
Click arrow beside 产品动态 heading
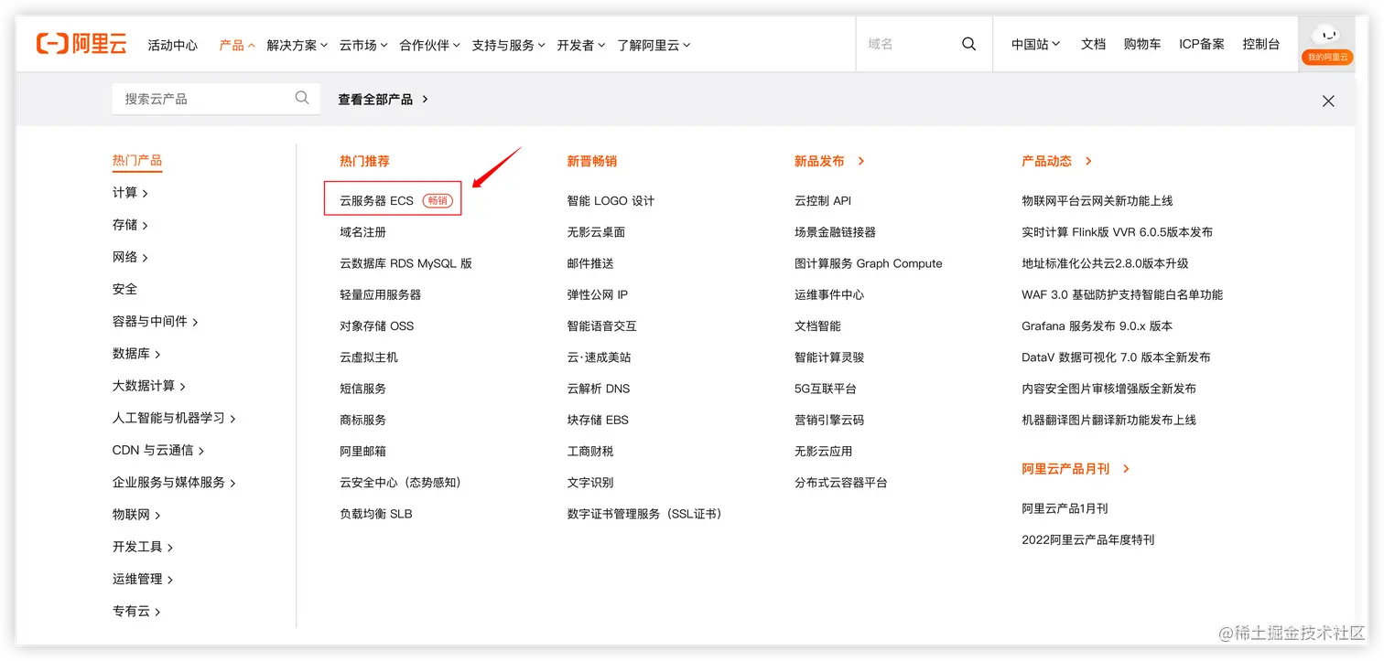click(x=1088, y=161)
